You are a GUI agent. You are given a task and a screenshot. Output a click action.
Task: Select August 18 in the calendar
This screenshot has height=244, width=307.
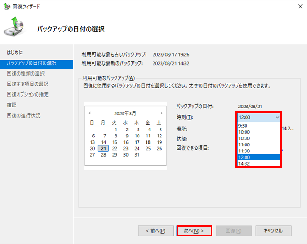[x=148, y=142]
